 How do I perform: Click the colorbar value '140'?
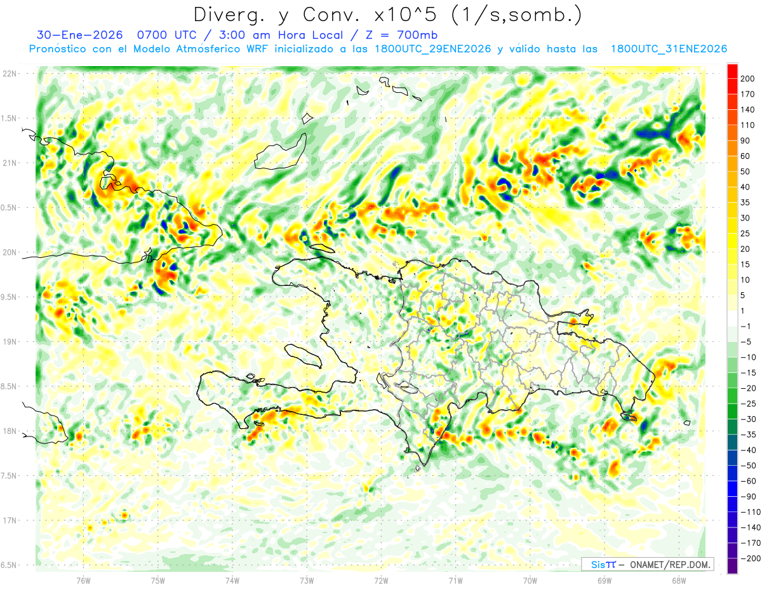click(749, 109)
